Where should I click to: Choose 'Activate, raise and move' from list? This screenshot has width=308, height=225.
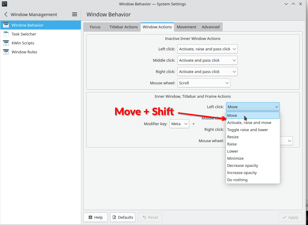249,122
